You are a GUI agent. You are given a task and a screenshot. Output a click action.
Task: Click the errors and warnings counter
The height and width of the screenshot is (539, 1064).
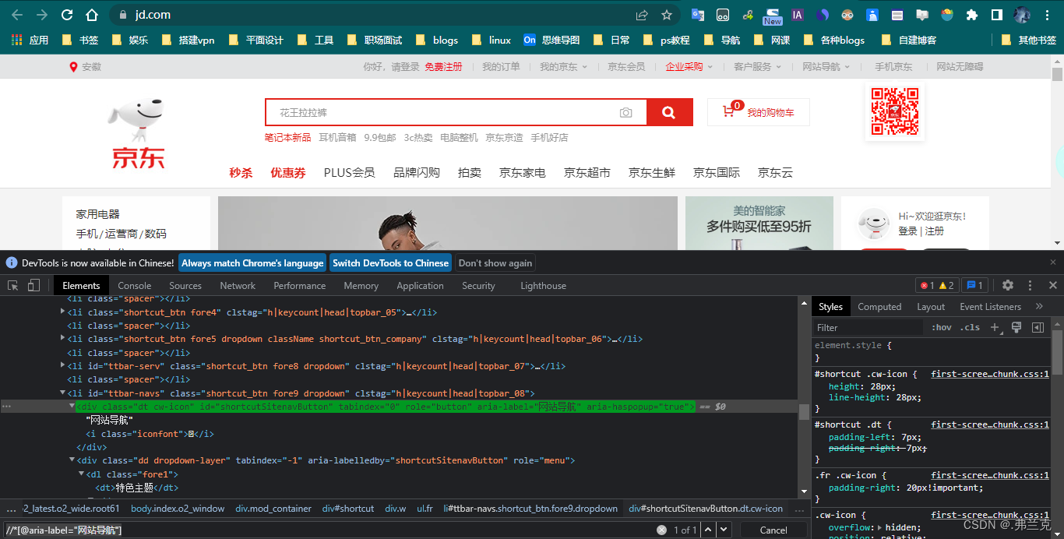[937, 285]
